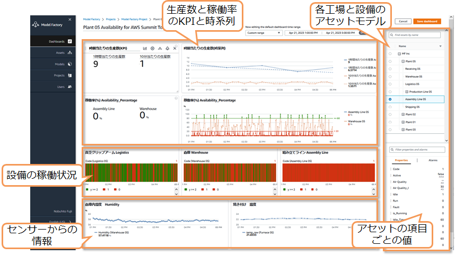
Task: Select the Shipping 05 radio button
Action: [x=390, y=107]
